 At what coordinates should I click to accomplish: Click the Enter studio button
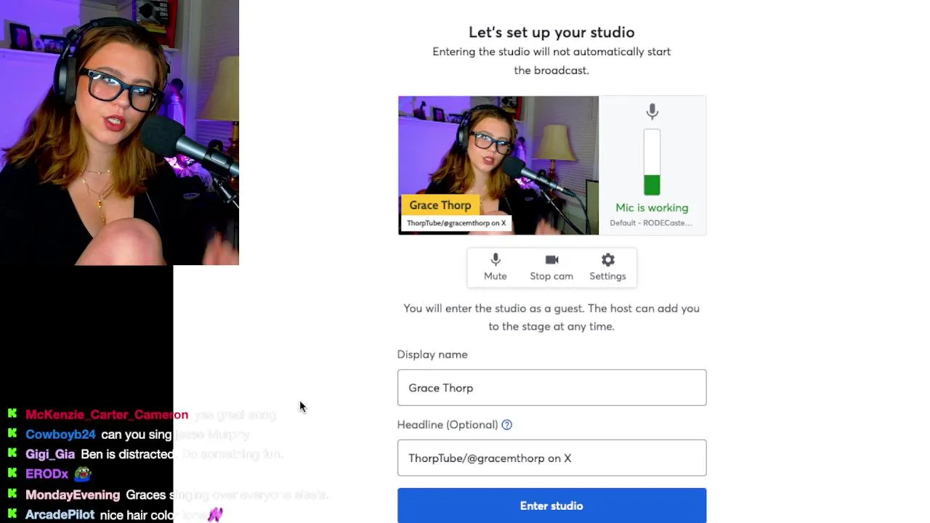[x=551, y=506]
